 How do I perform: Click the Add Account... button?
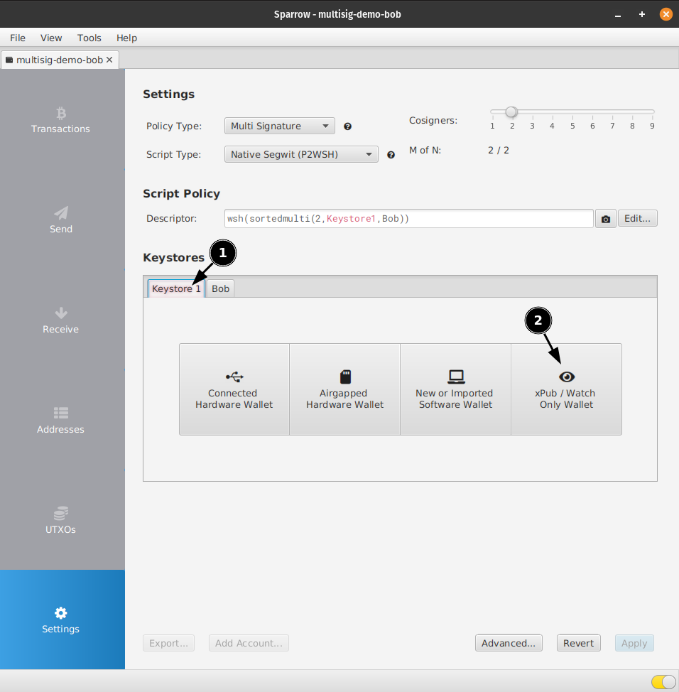pyautogui.click(x=249, y=643)
